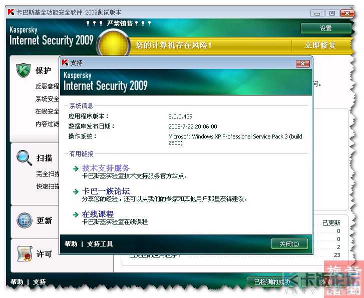Click the Kaspersky K icon in main window title

[11, 12]
